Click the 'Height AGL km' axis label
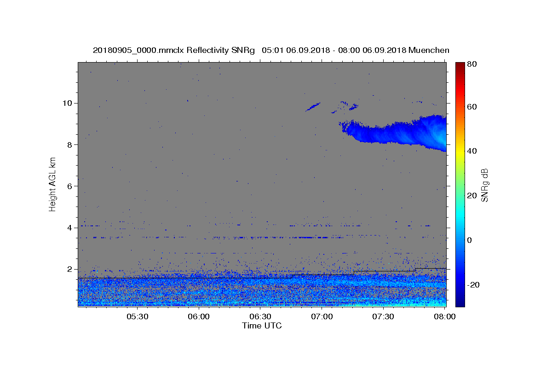This screenshot has height=368, width=552. click(52, 184)
